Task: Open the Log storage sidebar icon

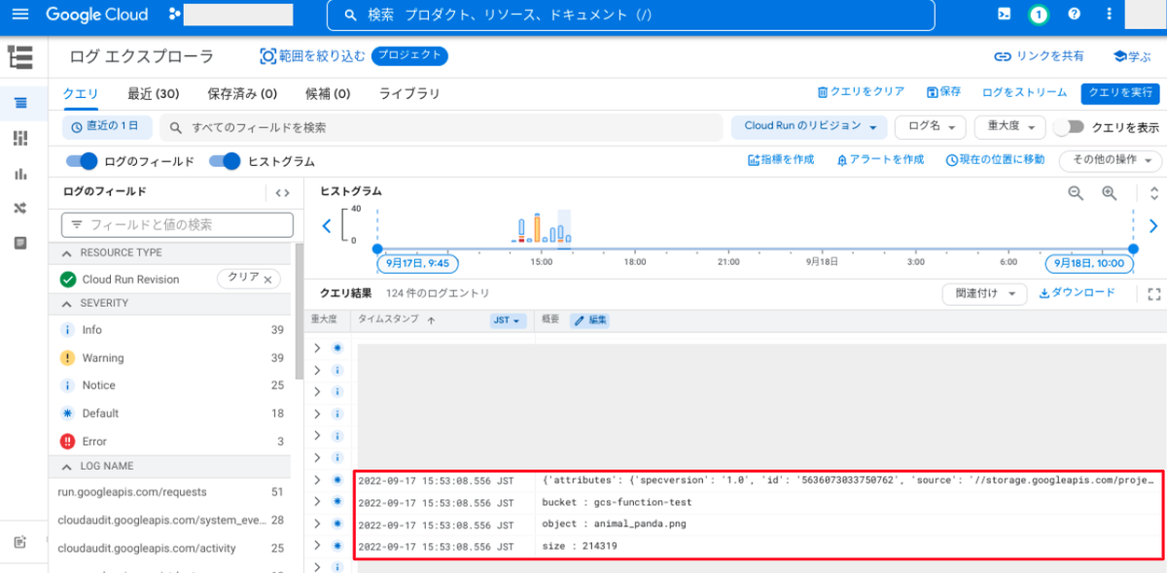Action: pos(20,243)
